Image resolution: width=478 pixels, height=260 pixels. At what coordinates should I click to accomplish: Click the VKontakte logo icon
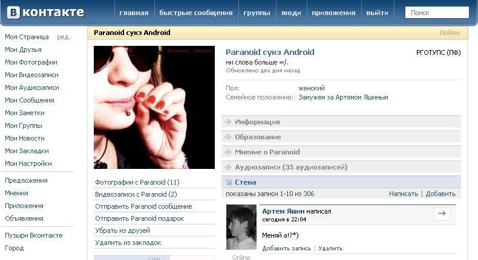click(13, 13)
